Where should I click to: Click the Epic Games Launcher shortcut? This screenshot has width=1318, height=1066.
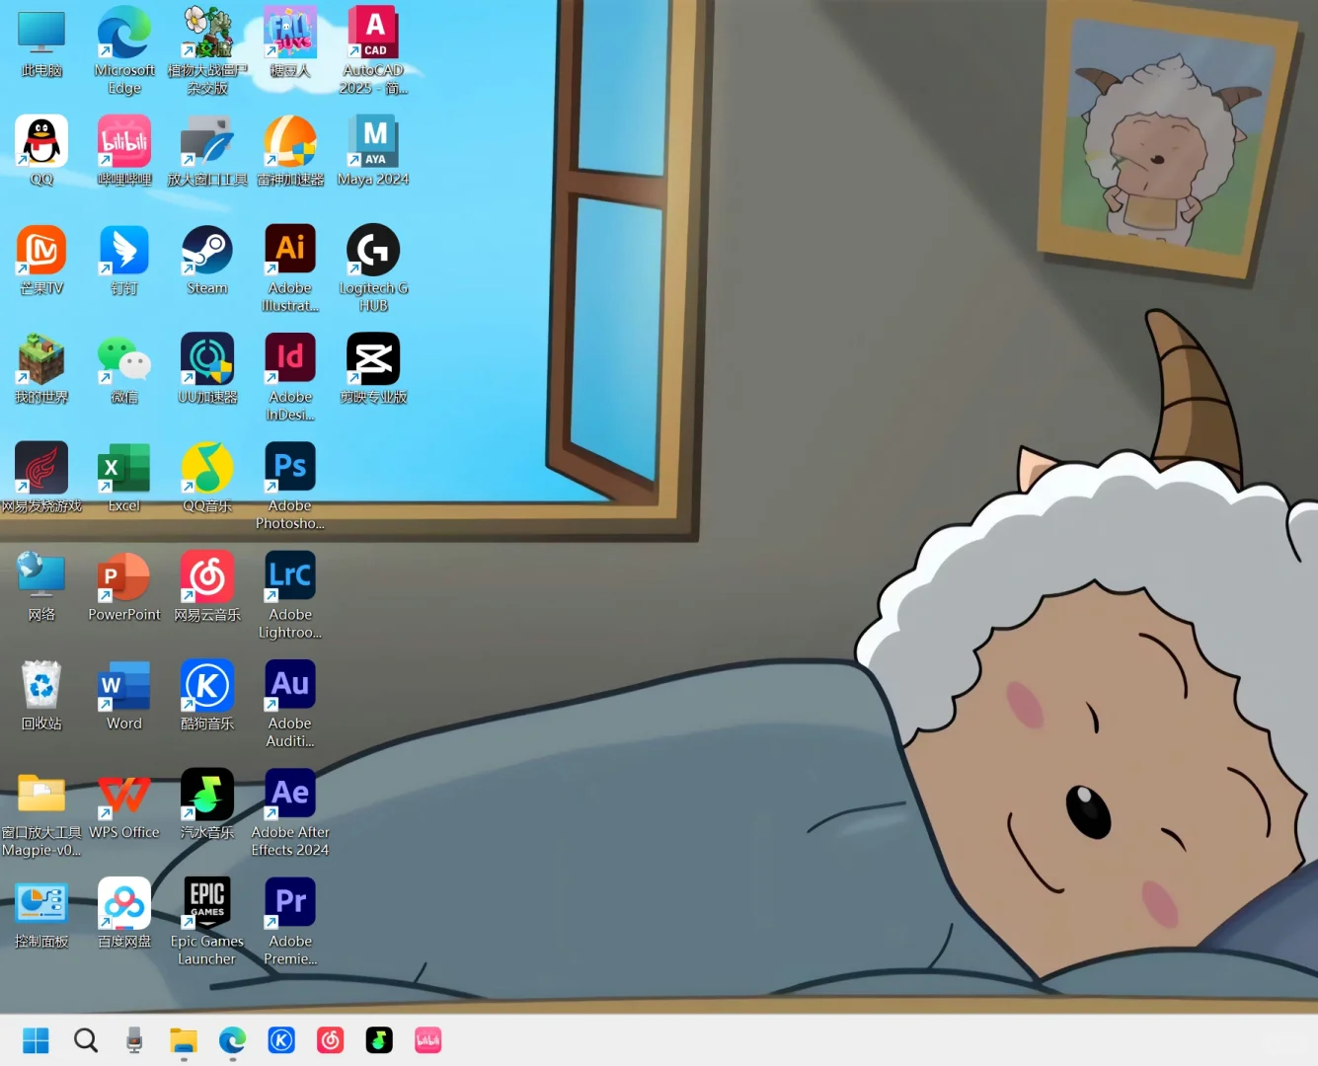pyautogui.click(x=207, y=922)
